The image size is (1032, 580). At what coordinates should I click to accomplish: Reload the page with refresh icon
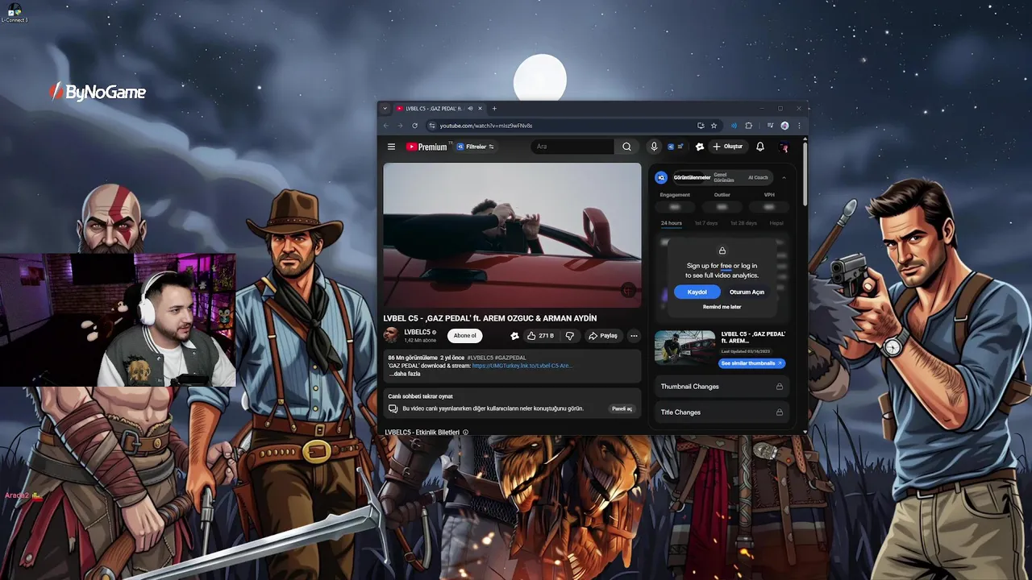414,126
